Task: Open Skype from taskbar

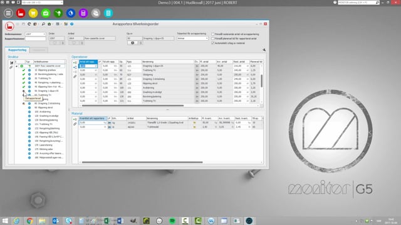Action: click(68, 221)
